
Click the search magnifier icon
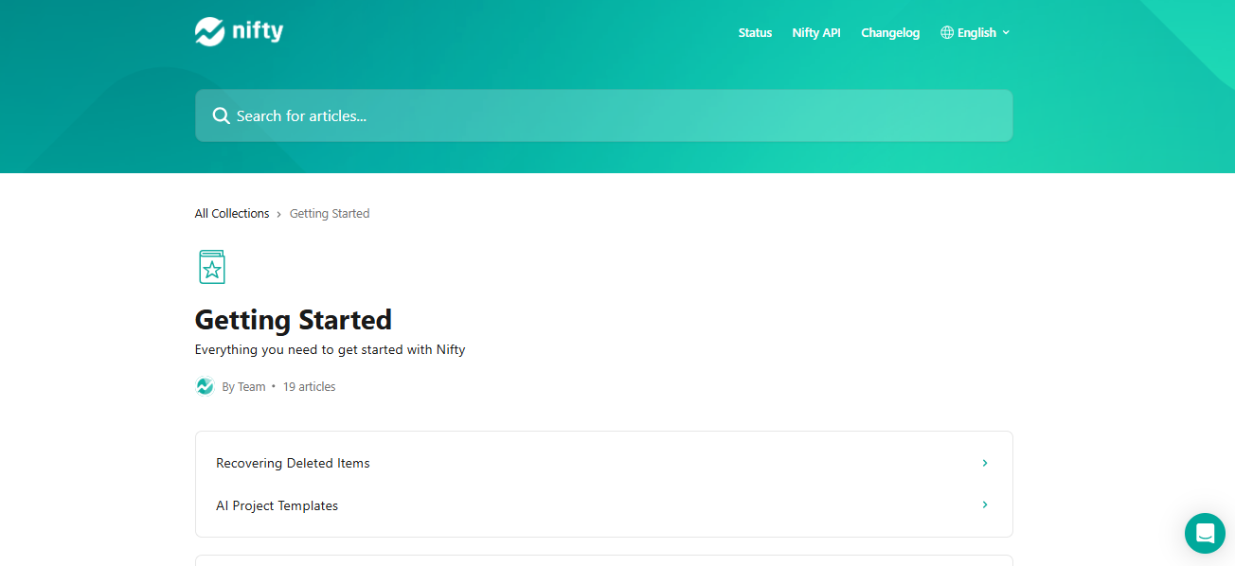point(222,115)
